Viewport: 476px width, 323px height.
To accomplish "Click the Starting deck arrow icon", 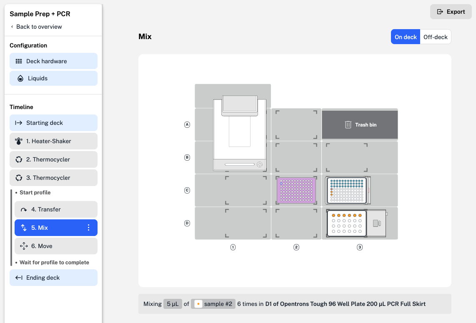I will 19,123.
